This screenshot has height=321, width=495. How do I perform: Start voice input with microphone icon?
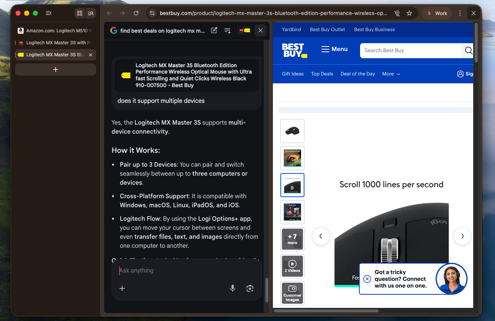click(233, 288)
